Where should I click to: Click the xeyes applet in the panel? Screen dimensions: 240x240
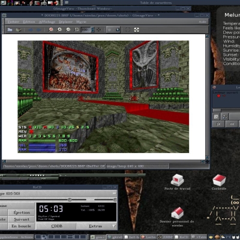pos(236,237)
